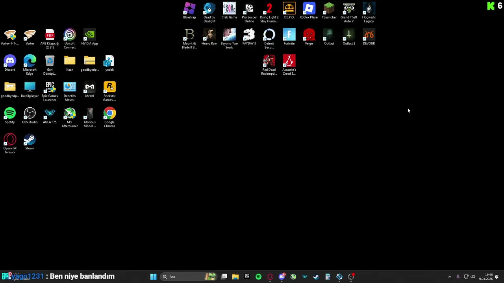Select the DEVOUR game icon
Screen dimensions: 504x283
click(369, 37)
